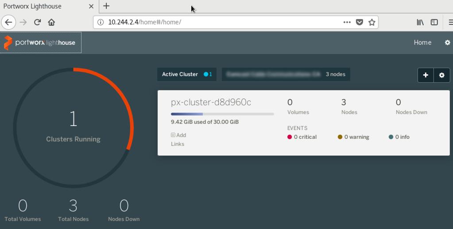This screenshot has width=453, height=229.
Task: Open the px-cluster-d8d960c cluster name
Action: pyautogui.click(x=211, y=103)
